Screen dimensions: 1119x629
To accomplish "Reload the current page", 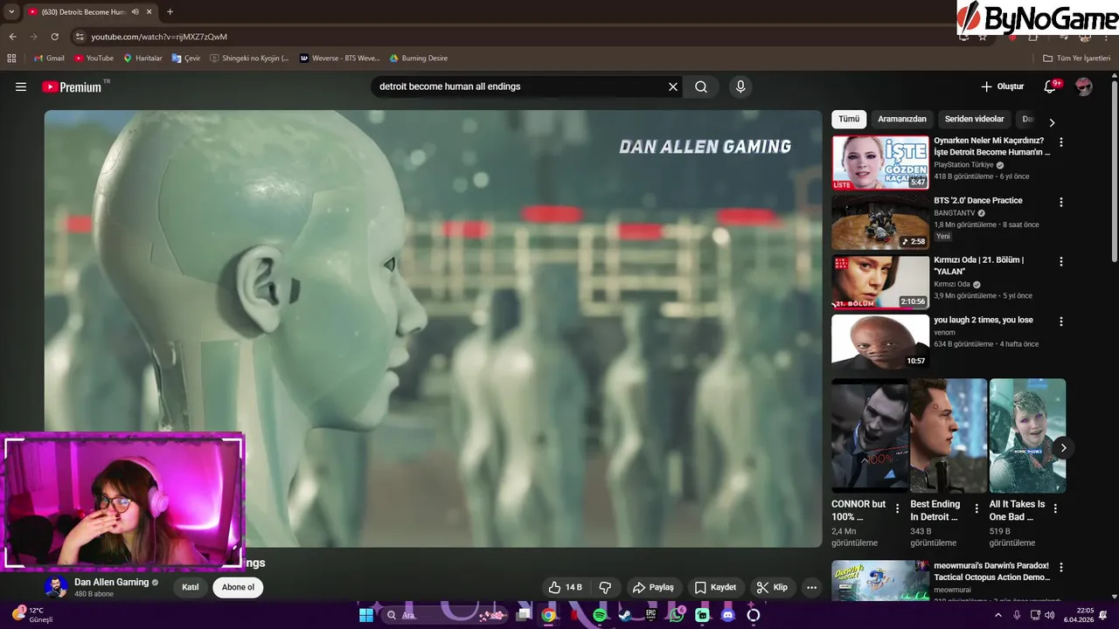I will (54, 37).
